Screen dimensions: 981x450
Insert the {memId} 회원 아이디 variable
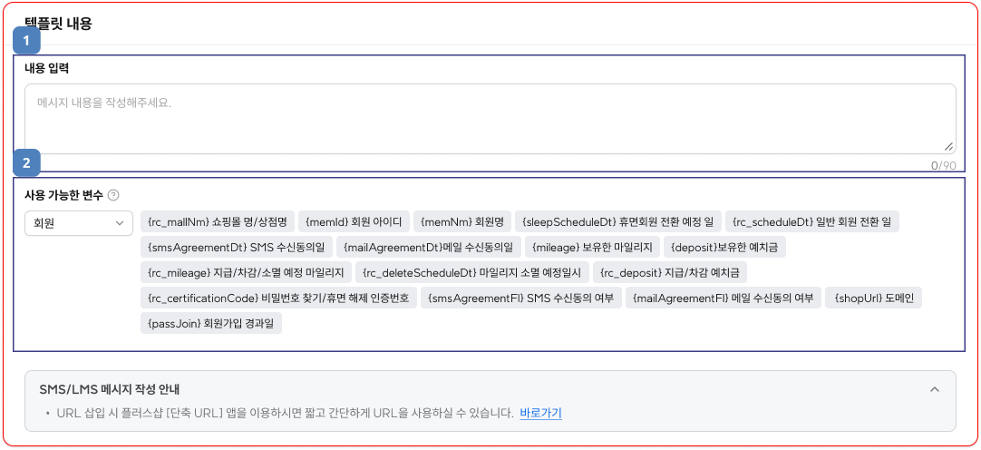354,221
